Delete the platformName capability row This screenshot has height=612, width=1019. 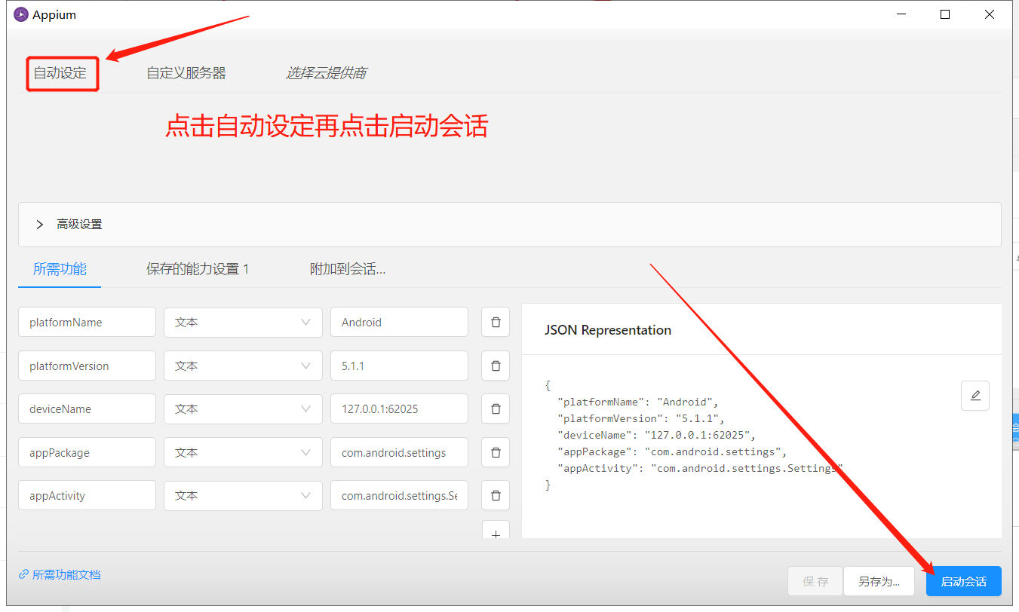point(496,322)
